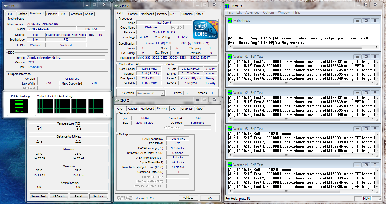Click the Worker #4 Self-Test window icon
This screenshot has width=386, height=204.
(230, 165)
